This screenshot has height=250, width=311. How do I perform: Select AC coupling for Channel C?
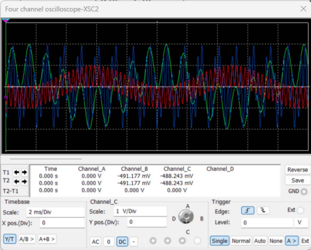point(95,242)
